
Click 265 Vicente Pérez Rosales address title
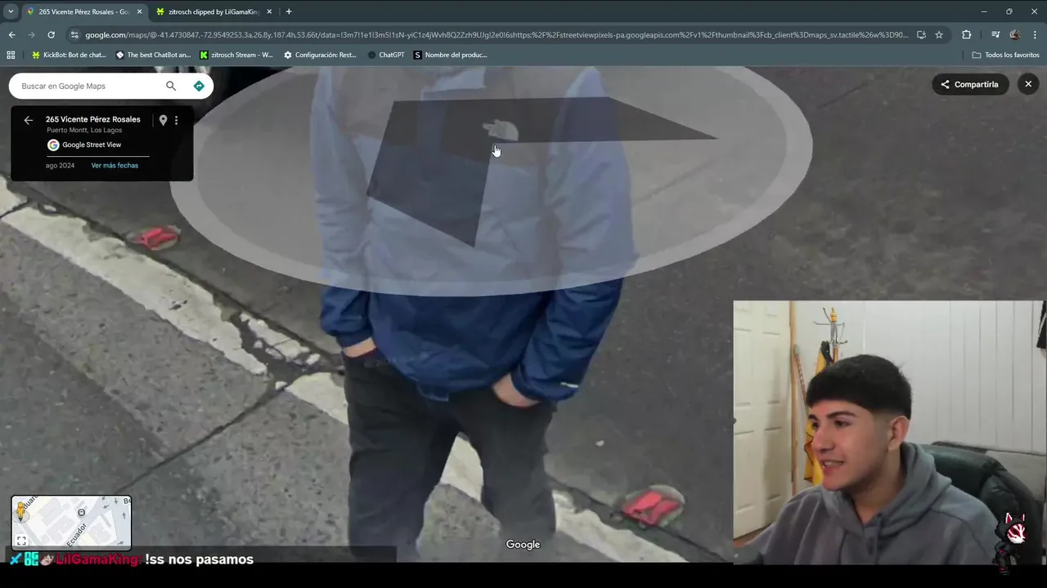pos(93,119)
